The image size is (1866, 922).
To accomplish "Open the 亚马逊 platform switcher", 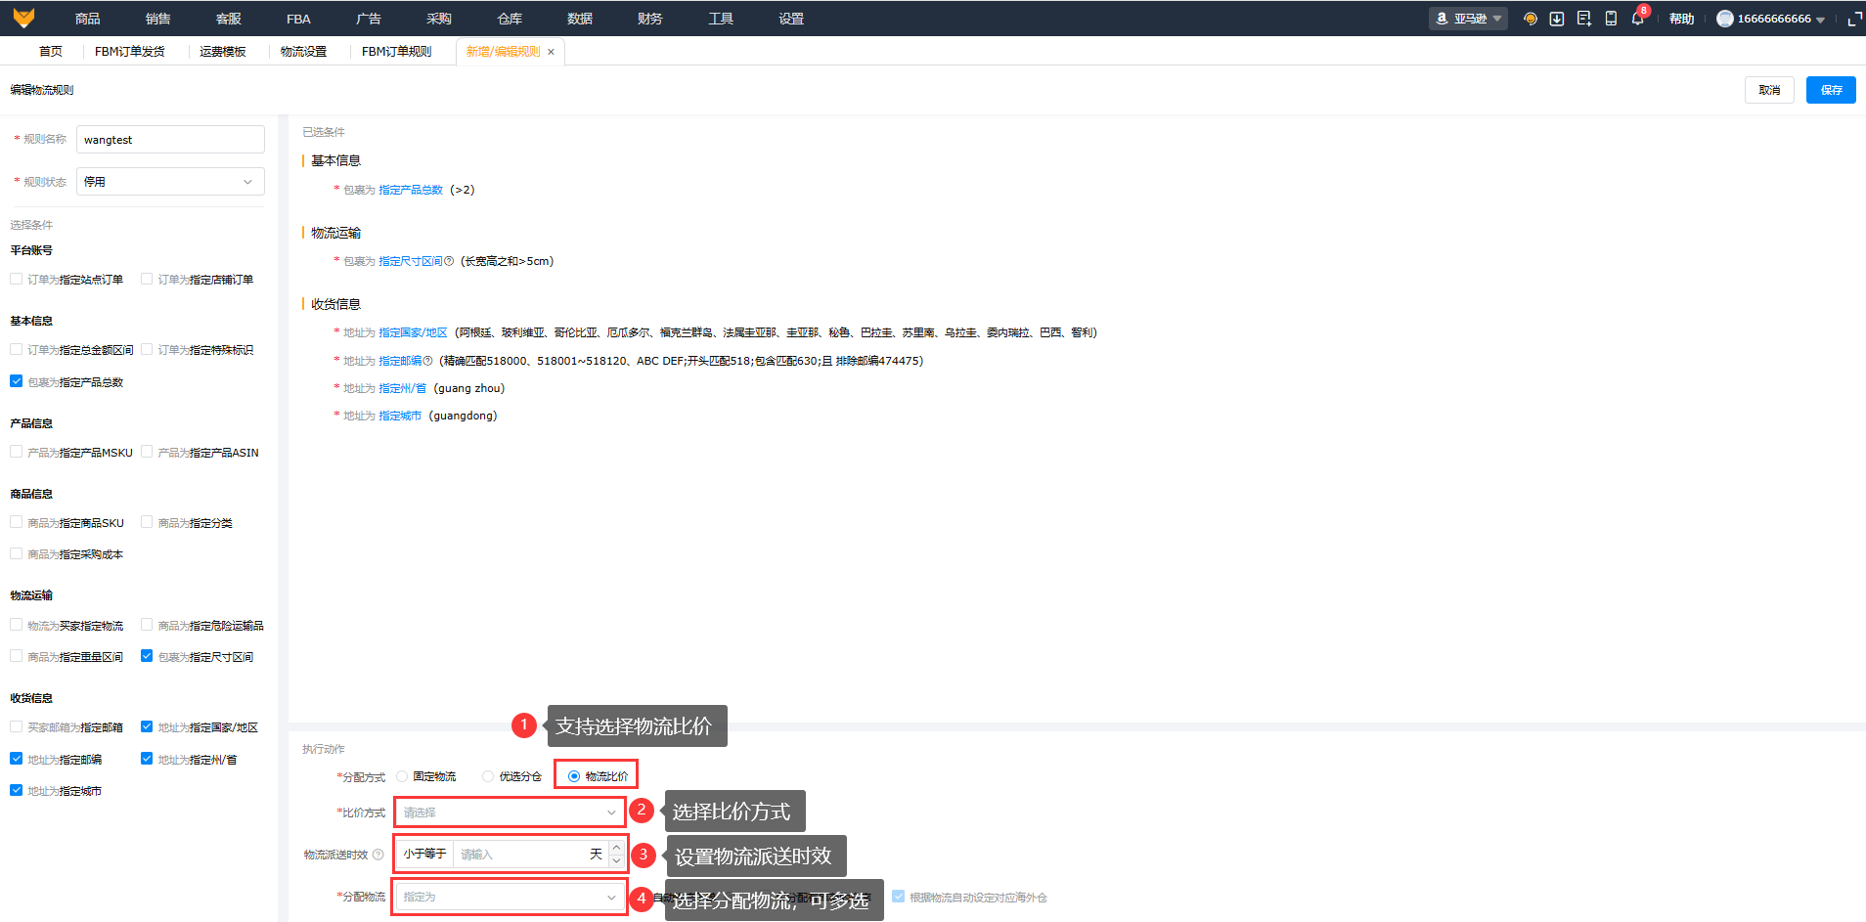I will coord(1468,19).
